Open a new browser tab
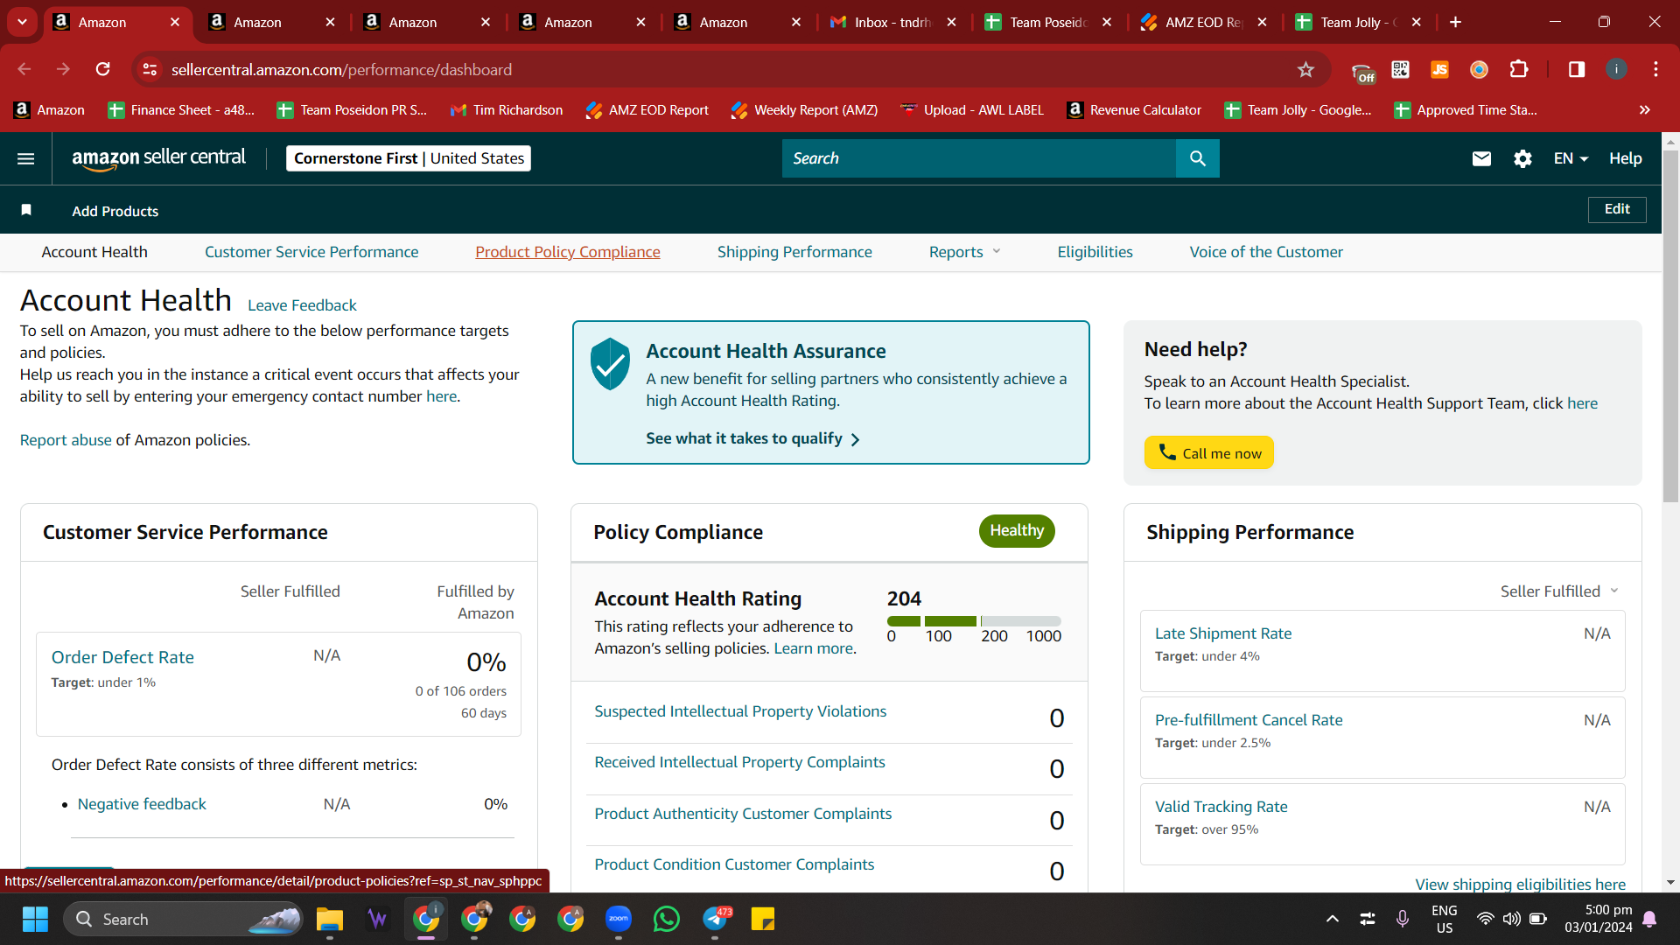This screenshot has width=1680, height=945. pyautogui.click(x=1455, y=22)
